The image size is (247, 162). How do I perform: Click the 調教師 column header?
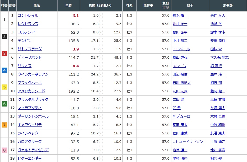tap(227, 6)
